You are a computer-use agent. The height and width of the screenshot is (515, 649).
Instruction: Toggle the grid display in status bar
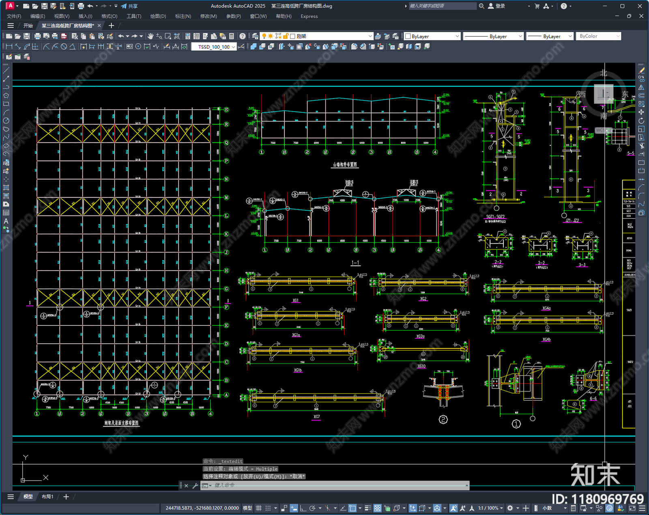(258, 508)
